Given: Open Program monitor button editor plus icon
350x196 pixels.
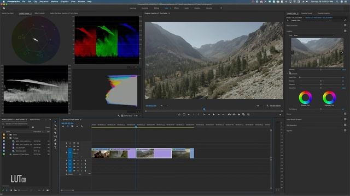Looking at the screenshot, I should tap(280, 115).
